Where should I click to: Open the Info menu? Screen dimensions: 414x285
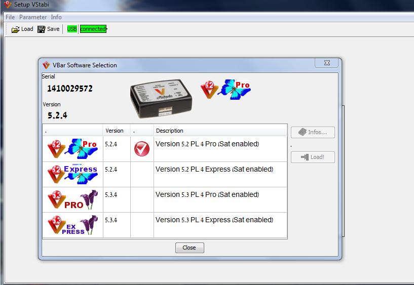pos(56,17)
